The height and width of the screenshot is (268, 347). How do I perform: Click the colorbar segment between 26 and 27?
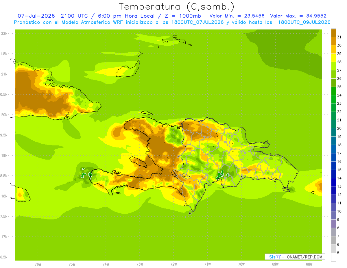[x=333, y=74]
